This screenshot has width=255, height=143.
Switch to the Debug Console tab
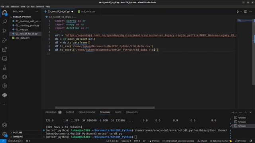(87, 112)
